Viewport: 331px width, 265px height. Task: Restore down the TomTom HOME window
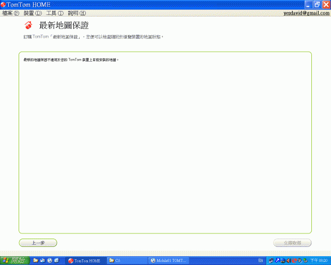[317, 5]
